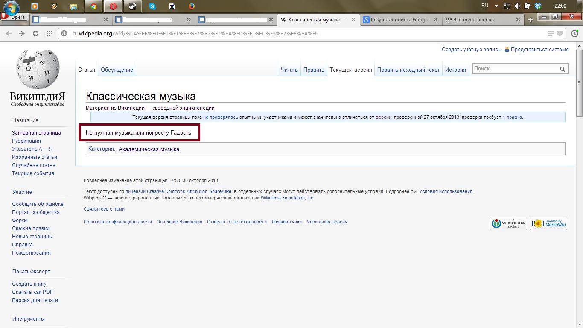Screen dimensions: 583x328
Task: Open Политика конфиденциальности footer link
Action: coord(118,222)
